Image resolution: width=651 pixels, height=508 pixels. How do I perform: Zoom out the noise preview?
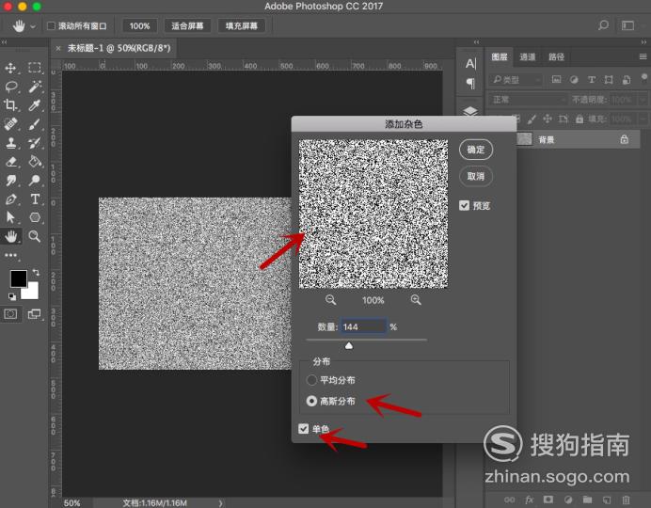pyautogui.click(x=330, y=300)
